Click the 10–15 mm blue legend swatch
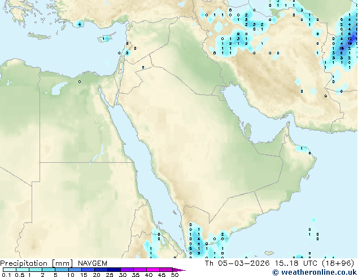The height and width of the screenshot is (277, 358). click(x=75, y=270)
